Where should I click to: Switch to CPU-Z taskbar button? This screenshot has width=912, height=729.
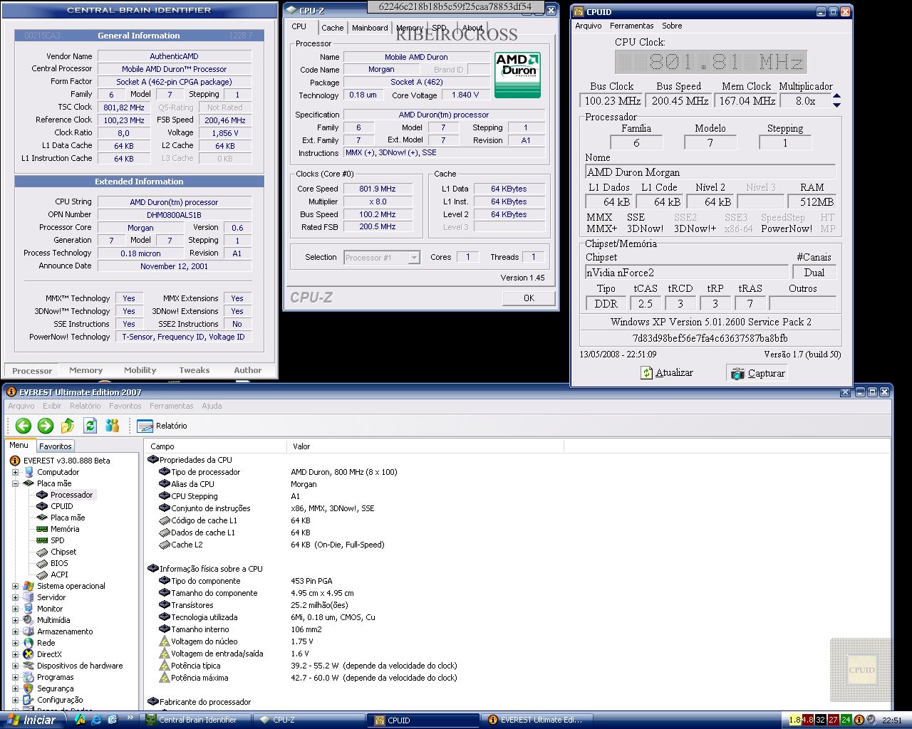click(309, 720)
